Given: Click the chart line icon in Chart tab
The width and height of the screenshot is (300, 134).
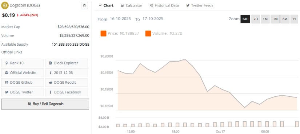Looking at the screenshot, I should [100, 6].
